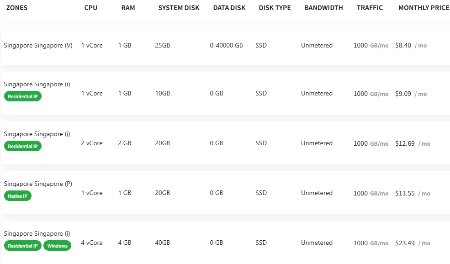Image resolution: width=450 pixels, height=264 pixels.
Task: Select the BANDWIDTH column header
Action: coord(323,8)
